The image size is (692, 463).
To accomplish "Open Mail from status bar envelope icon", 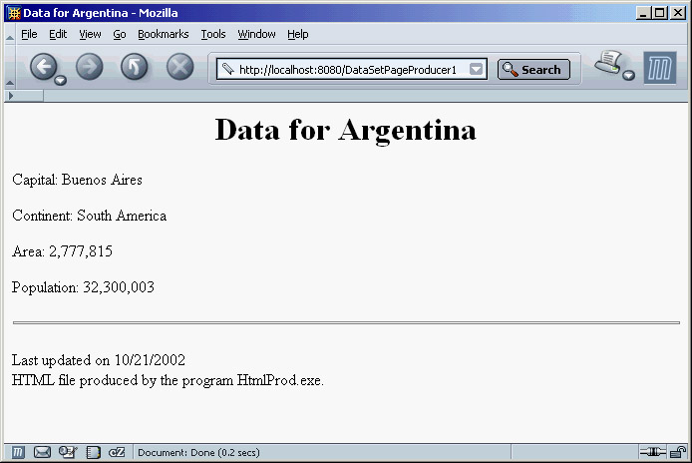I will 43,452.
